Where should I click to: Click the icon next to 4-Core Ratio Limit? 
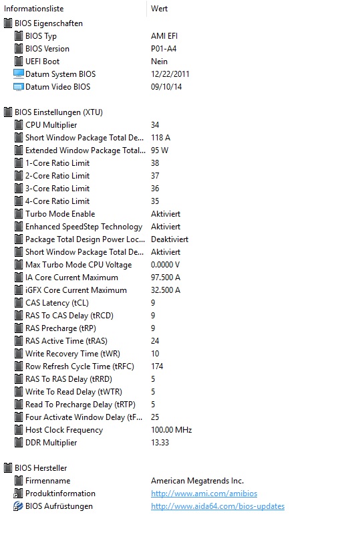[19, 201]
